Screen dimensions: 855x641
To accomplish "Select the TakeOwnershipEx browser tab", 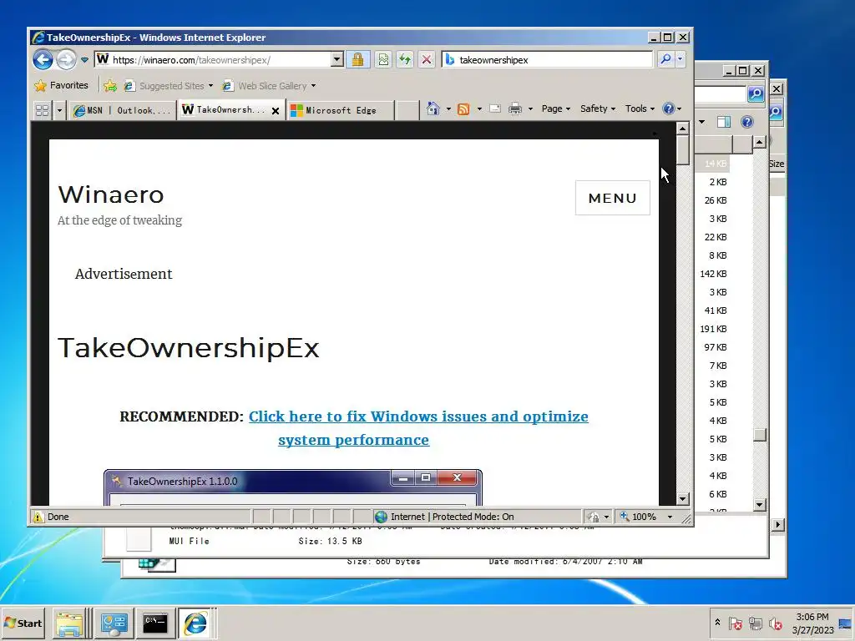I will click(224, 109).
